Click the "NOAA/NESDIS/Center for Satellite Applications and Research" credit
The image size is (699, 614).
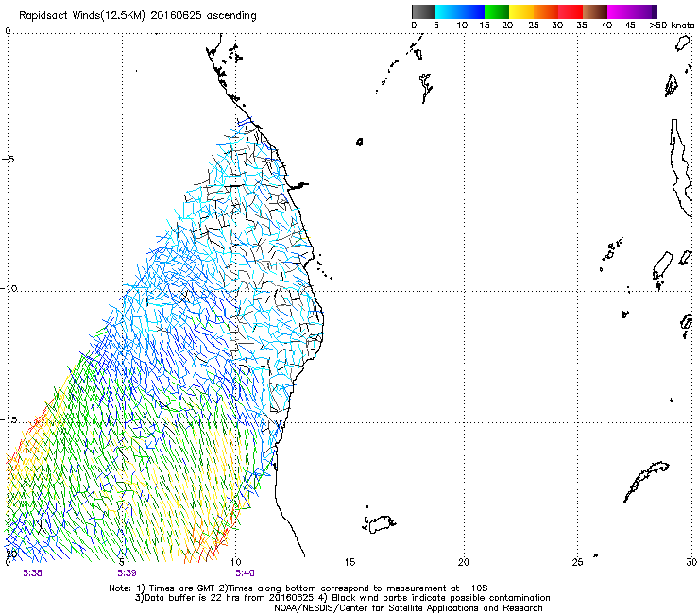click(408, 608)
